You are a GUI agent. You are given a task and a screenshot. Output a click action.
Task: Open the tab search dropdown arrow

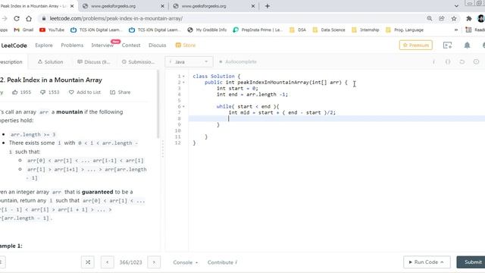pyautogui.click(x=456, y=6)
